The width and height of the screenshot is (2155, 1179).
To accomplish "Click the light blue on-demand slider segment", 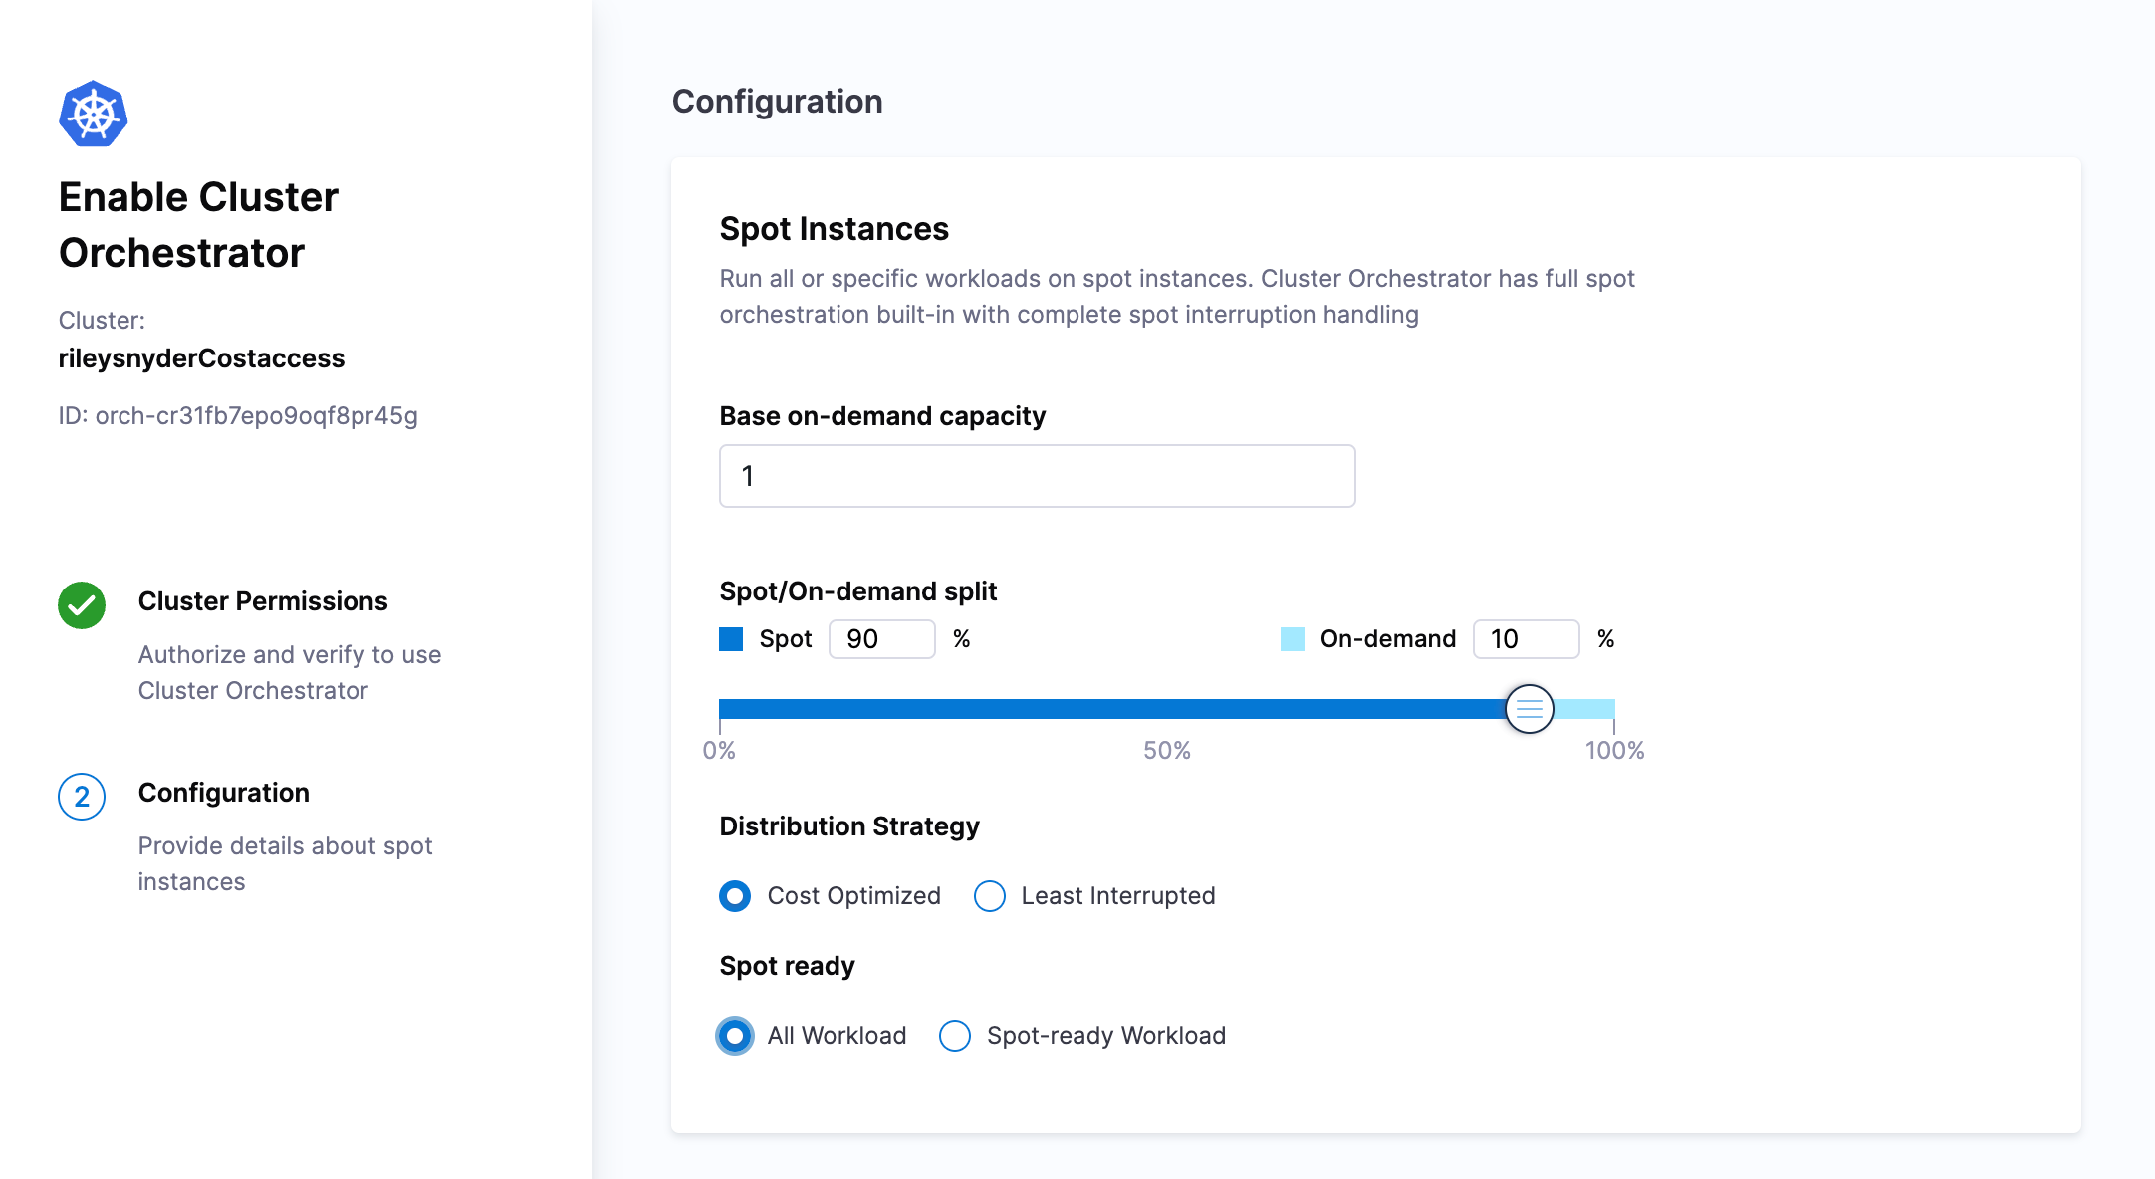I will click(1585, 709).
